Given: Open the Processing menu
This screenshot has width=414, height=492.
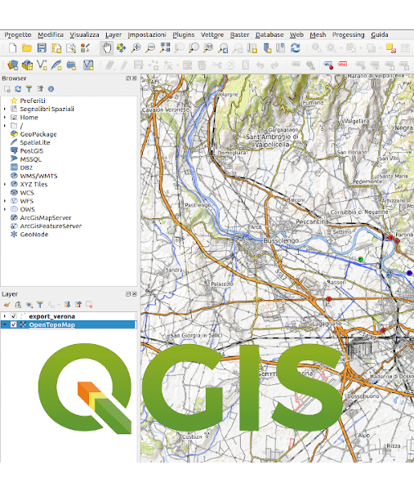Looking at the screenshot, I should (x=348, y=34).
